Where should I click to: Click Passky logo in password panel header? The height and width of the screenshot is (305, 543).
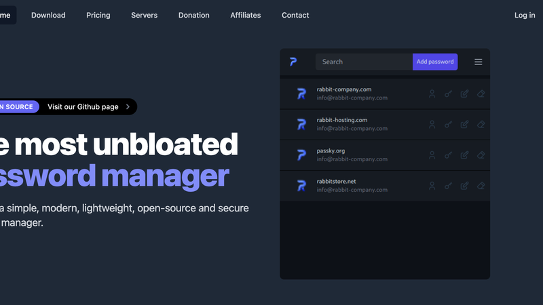(293, 62)
